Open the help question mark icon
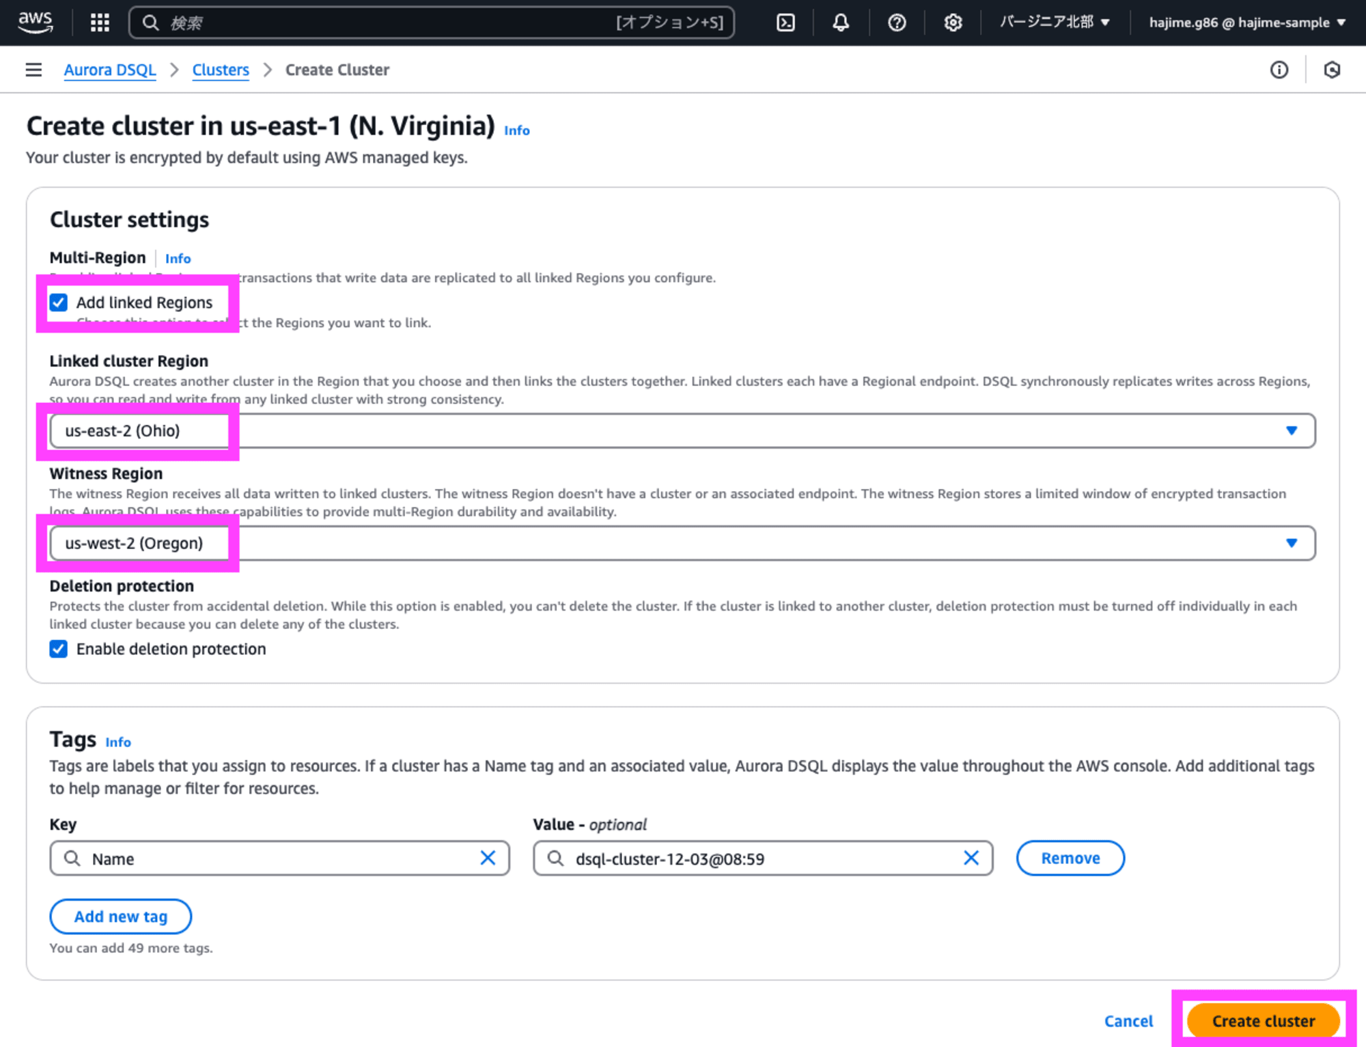 (x=897, y=23)
